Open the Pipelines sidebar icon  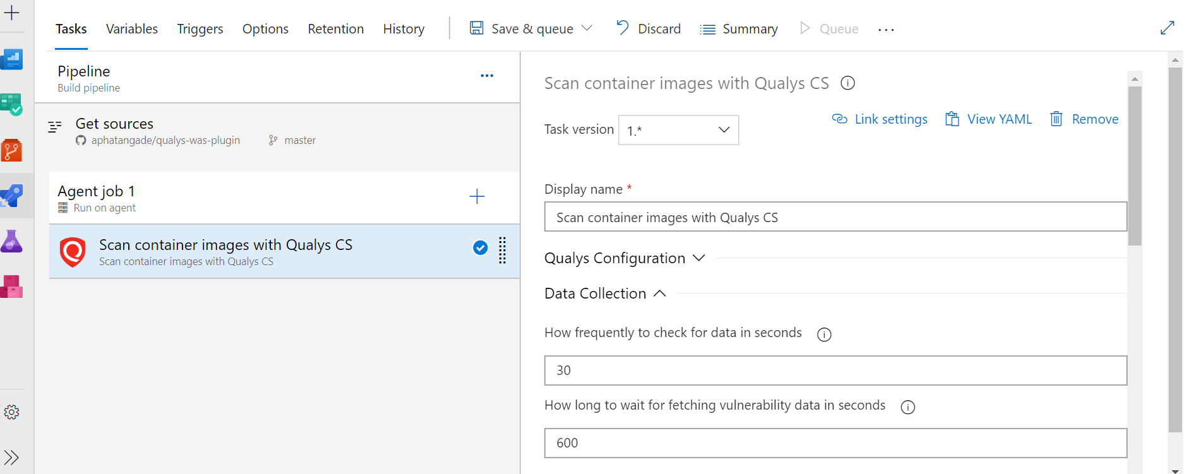[11, 196]
